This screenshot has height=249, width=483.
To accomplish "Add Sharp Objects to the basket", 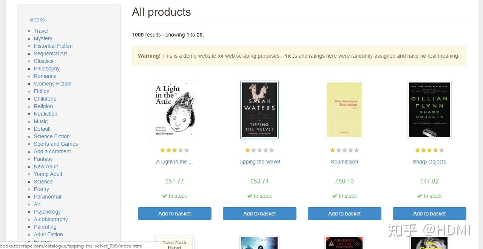I will (429, 214).
